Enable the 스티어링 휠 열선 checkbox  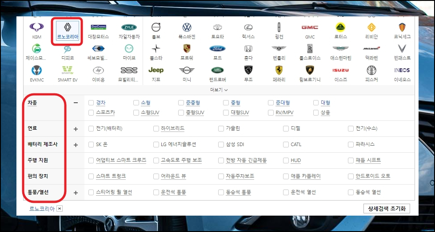tap(91, 193)
